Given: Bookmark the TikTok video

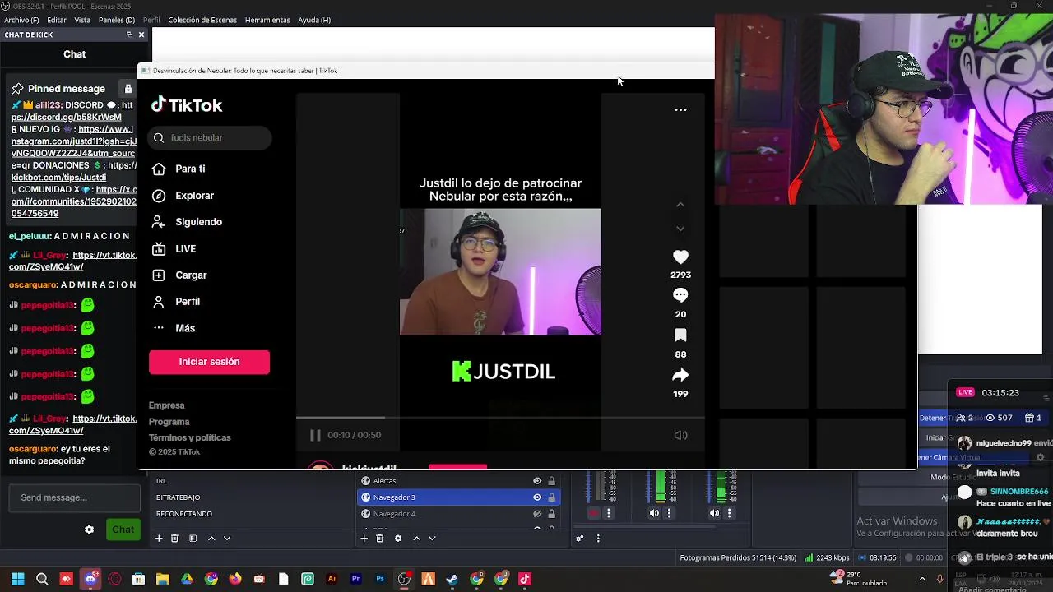Looking at the screenshot, I should point(680,335).
